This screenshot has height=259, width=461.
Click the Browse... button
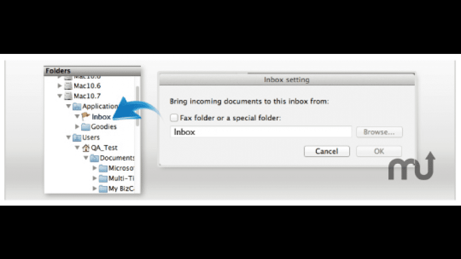tap(379, 132)
